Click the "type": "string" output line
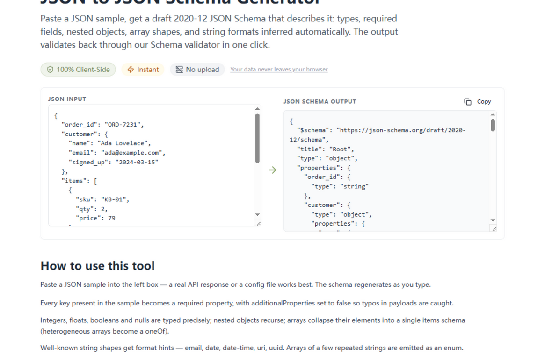The image size is (552, 355). [x=340, y=187]
